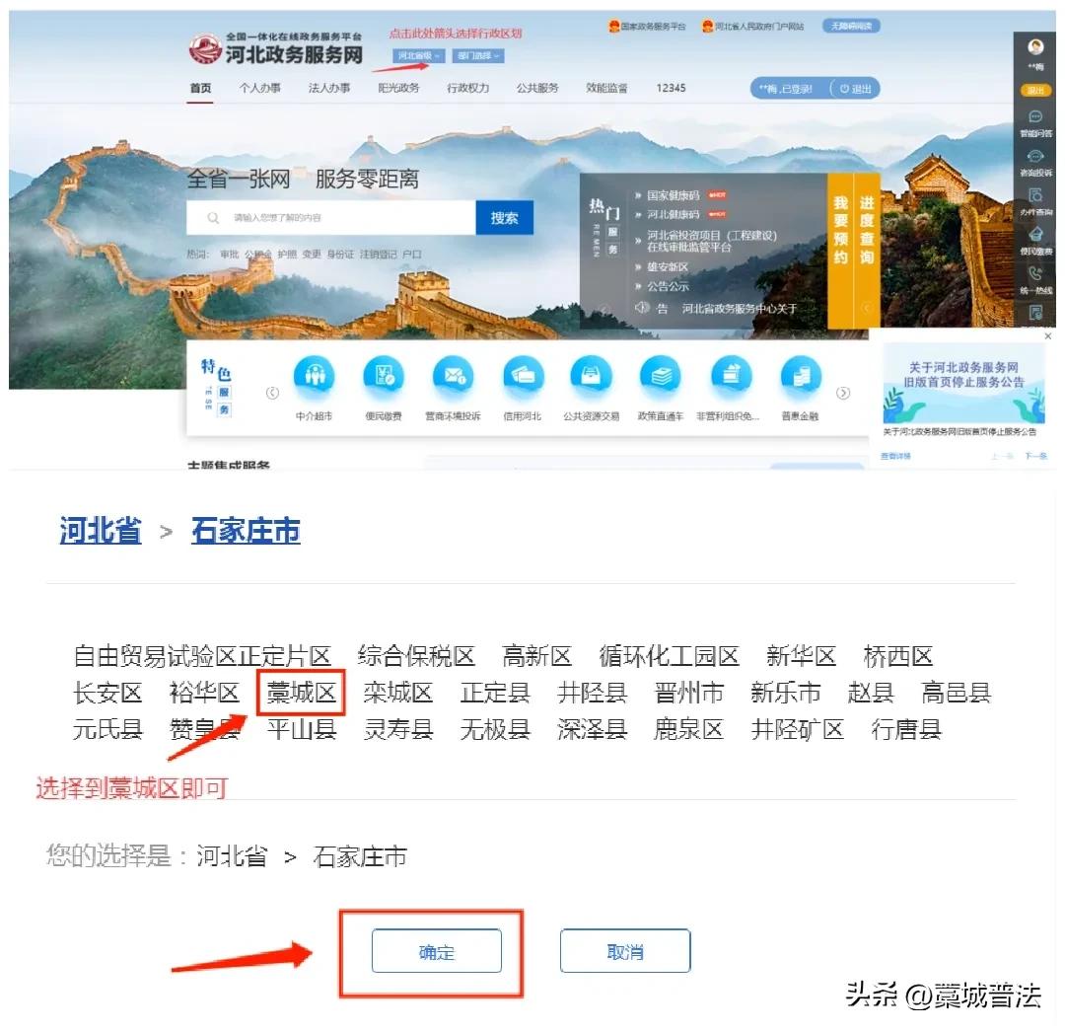Click the 政策直通车 icon
Image resolution: width=1065 pixels, height=1032 pixels.
click(661, 376)
